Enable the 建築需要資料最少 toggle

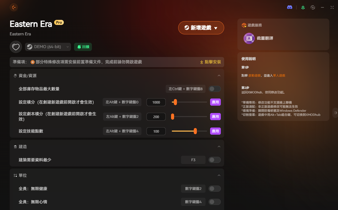214,160
